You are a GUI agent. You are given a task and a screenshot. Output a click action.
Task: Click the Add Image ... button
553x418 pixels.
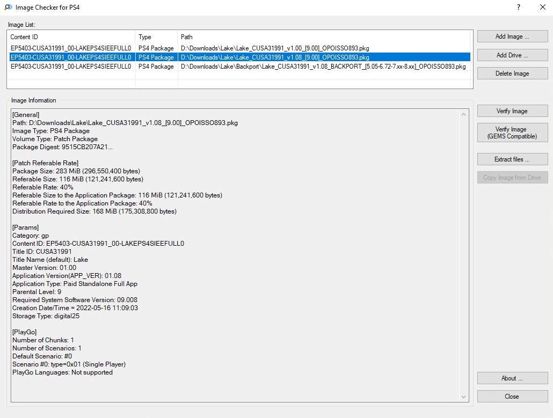pyautogui.click(x=512, y=36)
